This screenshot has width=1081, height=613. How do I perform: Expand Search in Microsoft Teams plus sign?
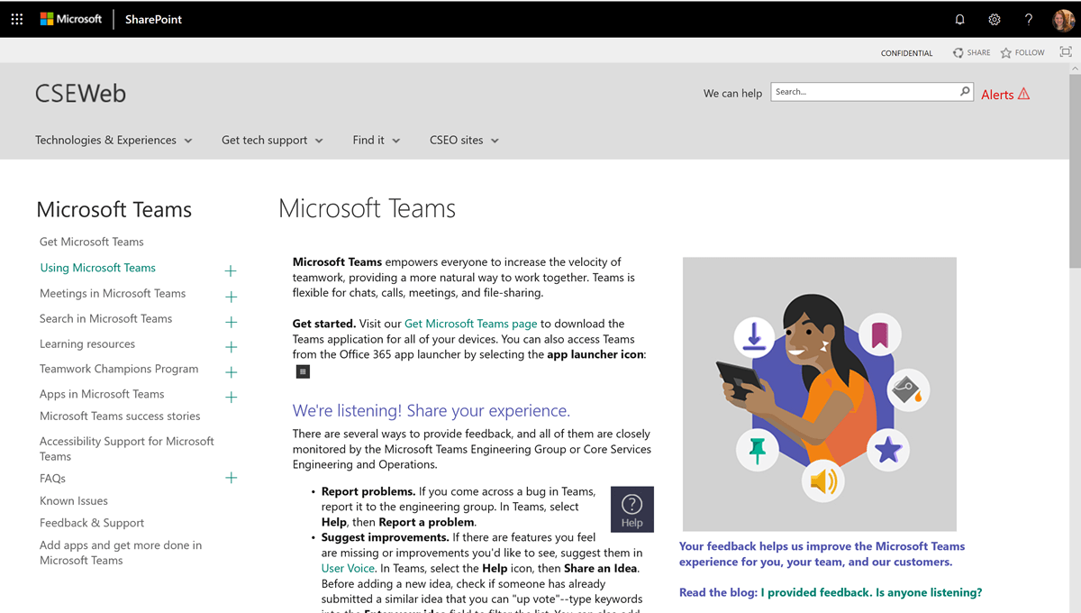[231, 322]
